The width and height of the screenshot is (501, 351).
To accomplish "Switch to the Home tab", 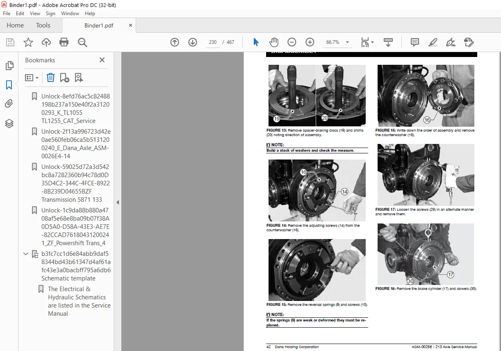I will [15, 25].
